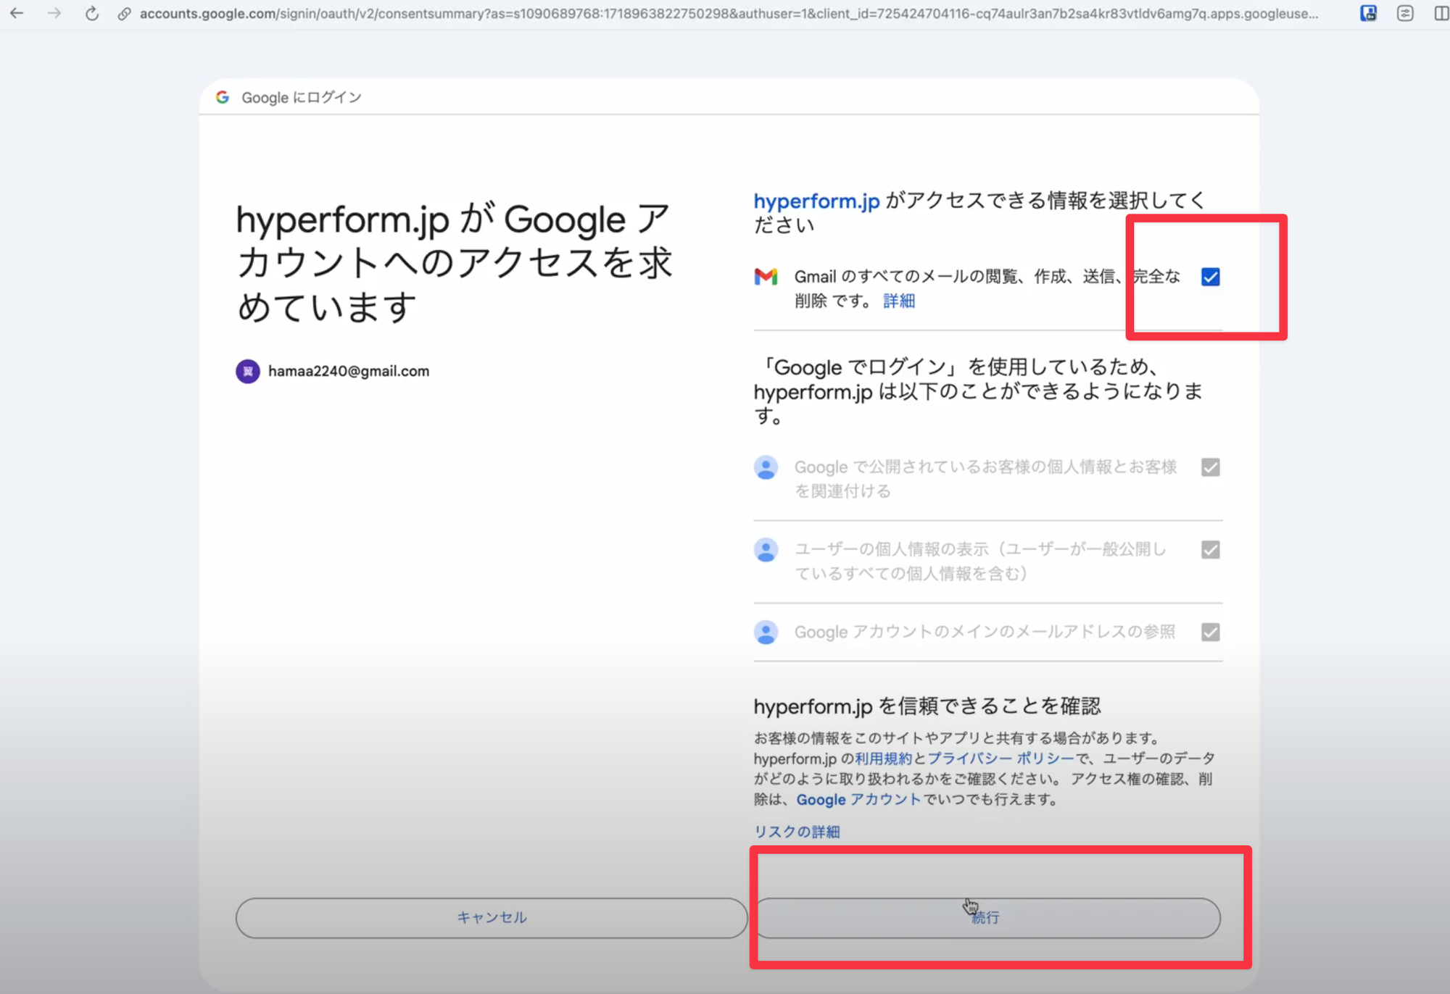The height and width of the screenshot is (994, 1450).
Task: Open the 利用規約 terms link
Action: click(x=883, y=759)
